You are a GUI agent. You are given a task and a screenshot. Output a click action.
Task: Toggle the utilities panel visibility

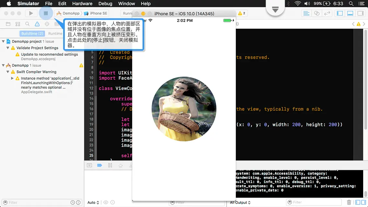point(361,13)
